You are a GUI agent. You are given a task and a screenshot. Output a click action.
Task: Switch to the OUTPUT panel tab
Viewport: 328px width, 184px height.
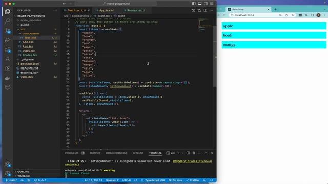tap(95, 153)
